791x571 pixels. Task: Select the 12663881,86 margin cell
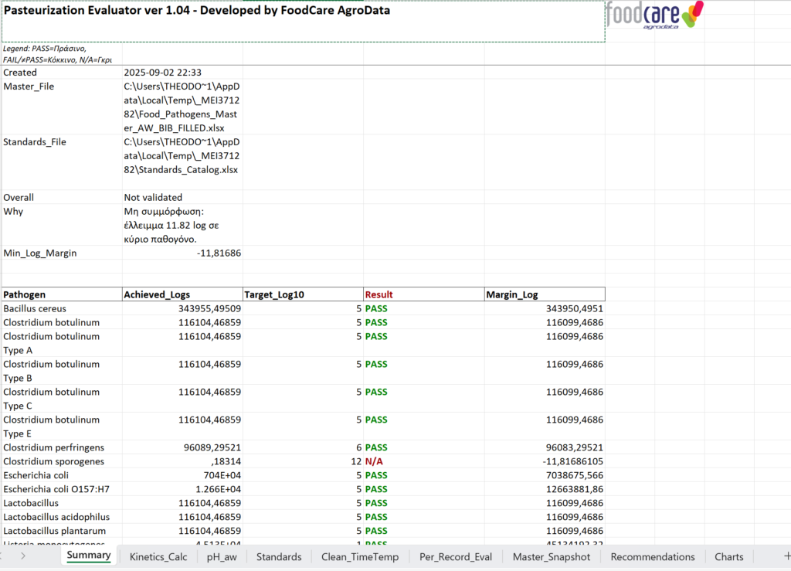pos(545,489)
